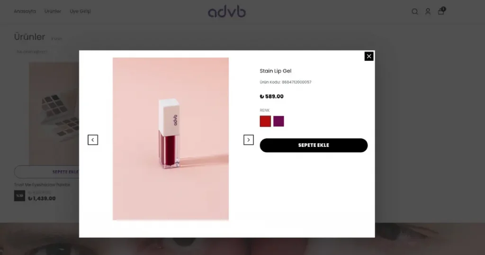Open the user account icon

[x=428, y=12]
